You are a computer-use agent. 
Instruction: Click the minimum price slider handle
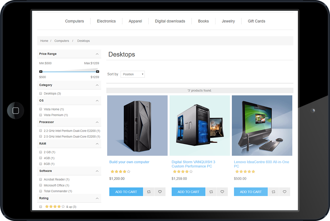click(x=41, y=72)
